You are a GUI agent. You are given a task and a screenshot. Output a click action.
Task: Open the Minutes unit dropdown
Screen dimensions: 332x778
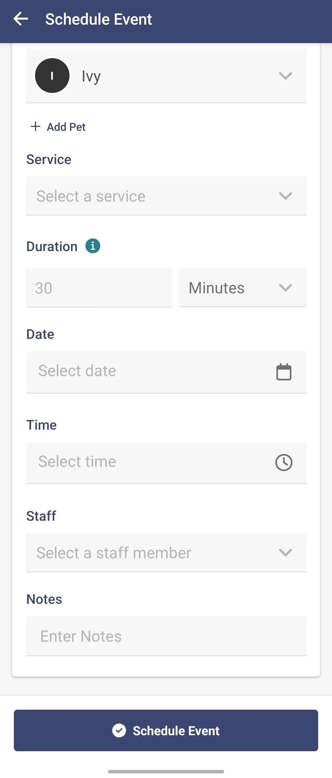point(242,287)
